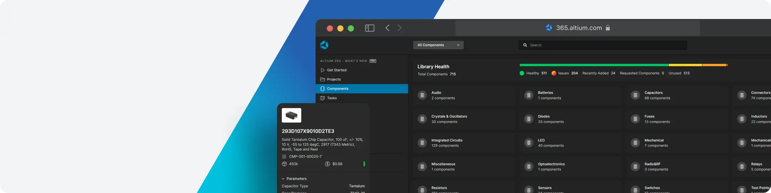Open the Resistors category card
The height and width of the screenshot is (193, 771).
pyautogui.click(x=464, y=187)
